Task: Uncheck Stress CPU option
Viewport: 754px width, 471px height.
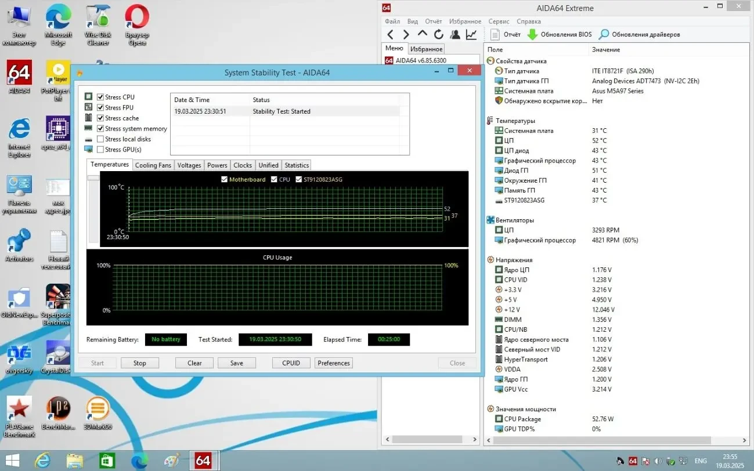Action: pyautogui.click(x=100, y=97)
